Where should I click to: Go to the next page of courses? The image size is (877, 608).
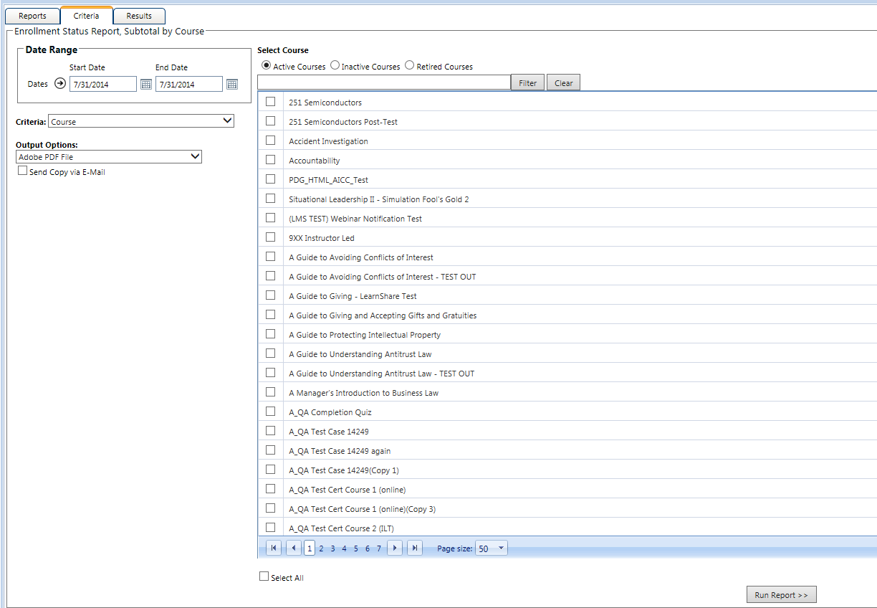(x=395, y=548)
